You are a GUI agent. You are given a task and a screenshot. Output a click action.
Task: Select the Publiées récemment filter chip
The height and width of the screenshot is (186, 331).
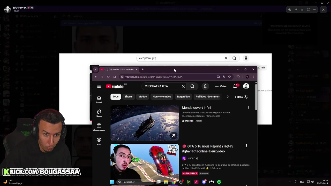[208, 97]
